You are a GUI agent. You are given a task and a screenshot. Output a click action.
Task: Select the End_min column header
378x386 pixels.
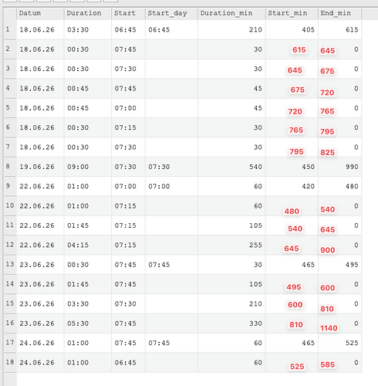pos(340,13)
